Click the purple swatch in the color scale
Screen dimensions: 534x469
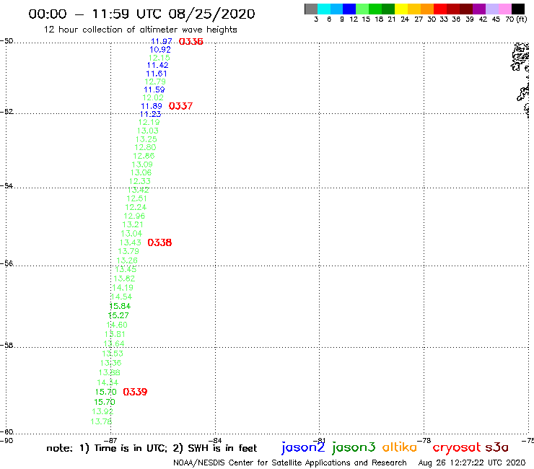click(478, 9)
